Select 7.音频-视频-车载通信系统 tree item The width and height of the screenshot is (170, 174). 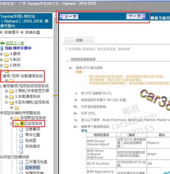tap(22, 76)
